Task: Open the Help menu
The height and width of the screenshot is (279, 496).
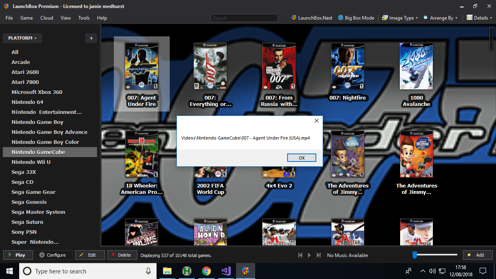Action: [102, 18]
